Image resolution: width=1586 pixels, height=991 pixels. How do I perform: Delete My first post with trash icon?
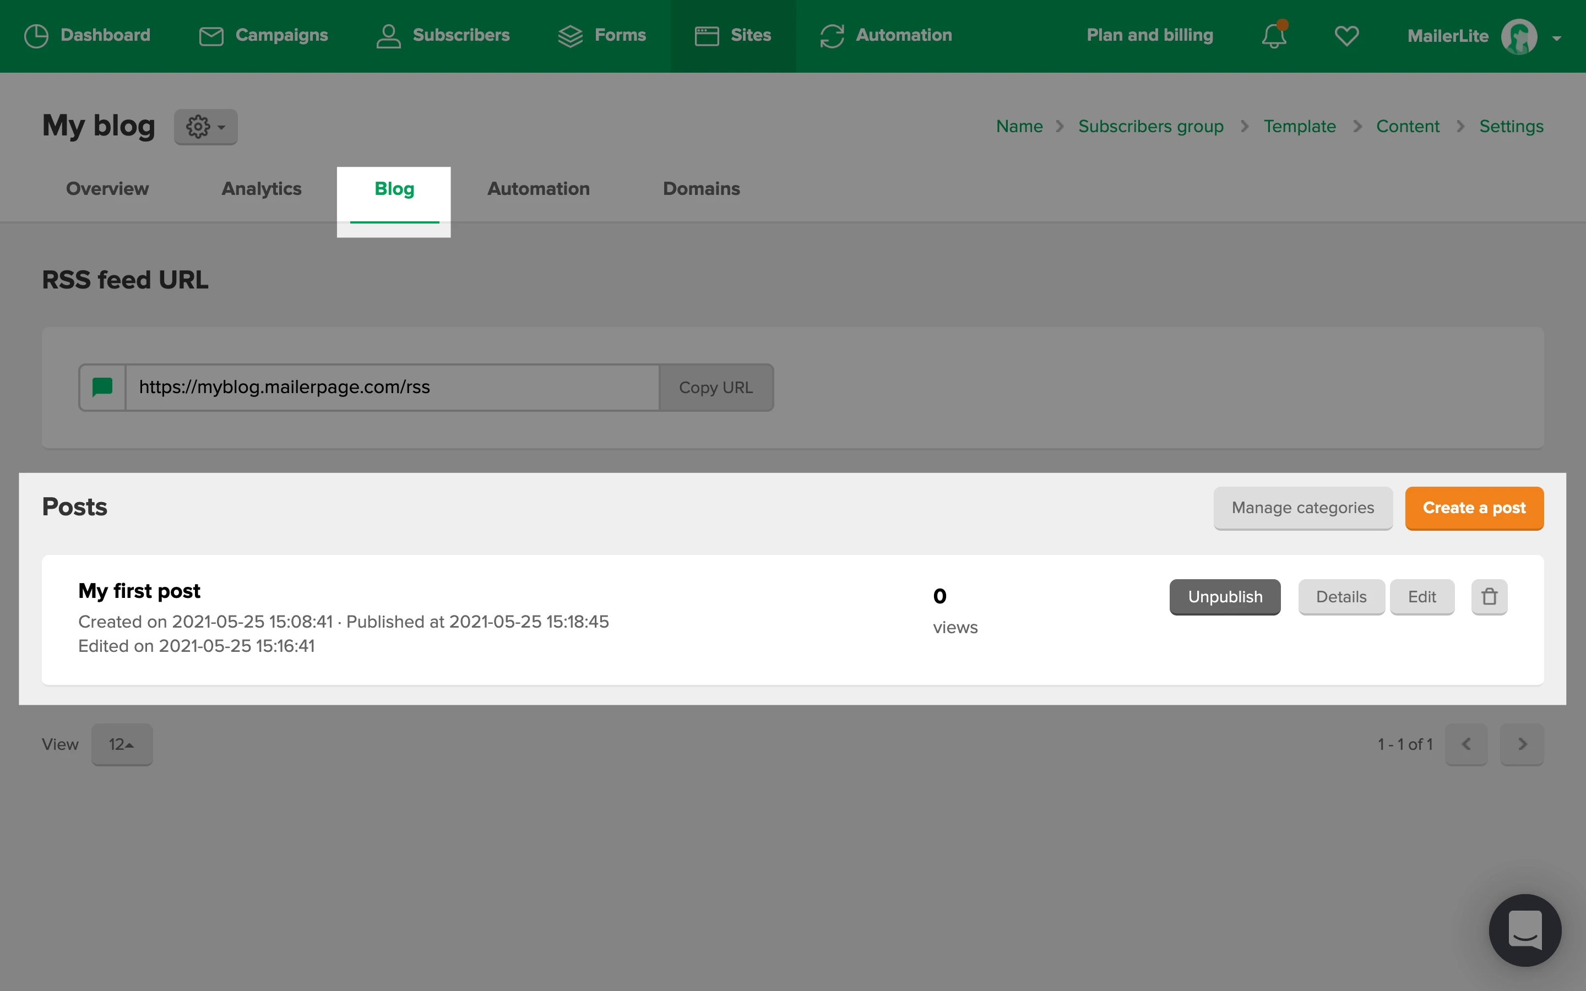point(1489,596)
